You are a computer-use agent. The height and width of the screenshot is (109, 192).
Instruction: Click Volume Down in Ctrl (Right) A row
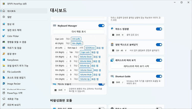(x=86, y=57)
